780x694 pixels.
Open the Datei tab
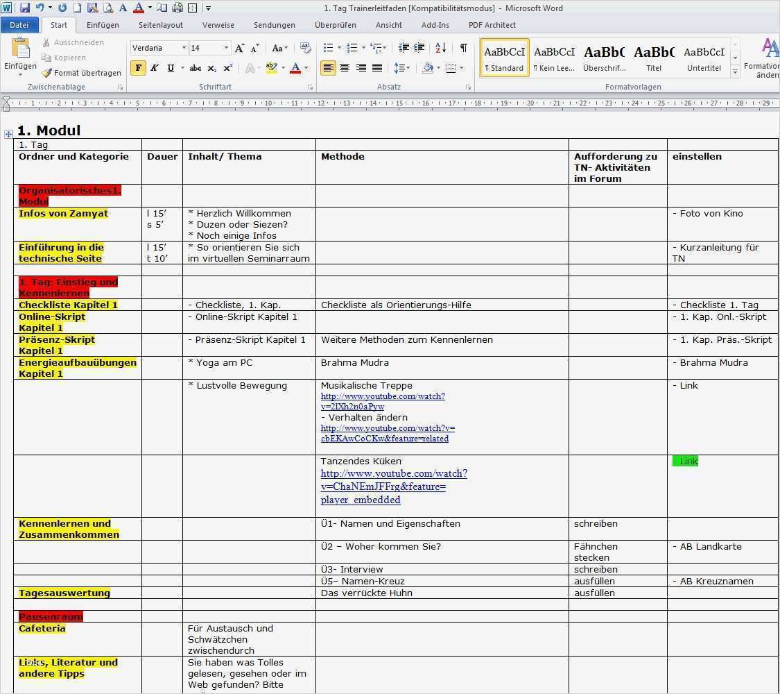(x=19, y=25)
